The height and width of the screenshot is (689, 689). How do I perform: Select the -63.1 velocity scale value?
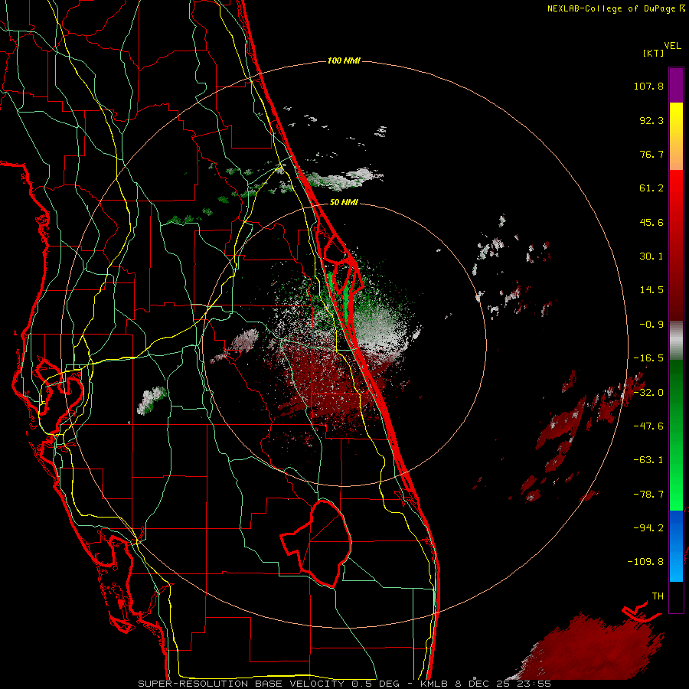click(x=648, y=460)
